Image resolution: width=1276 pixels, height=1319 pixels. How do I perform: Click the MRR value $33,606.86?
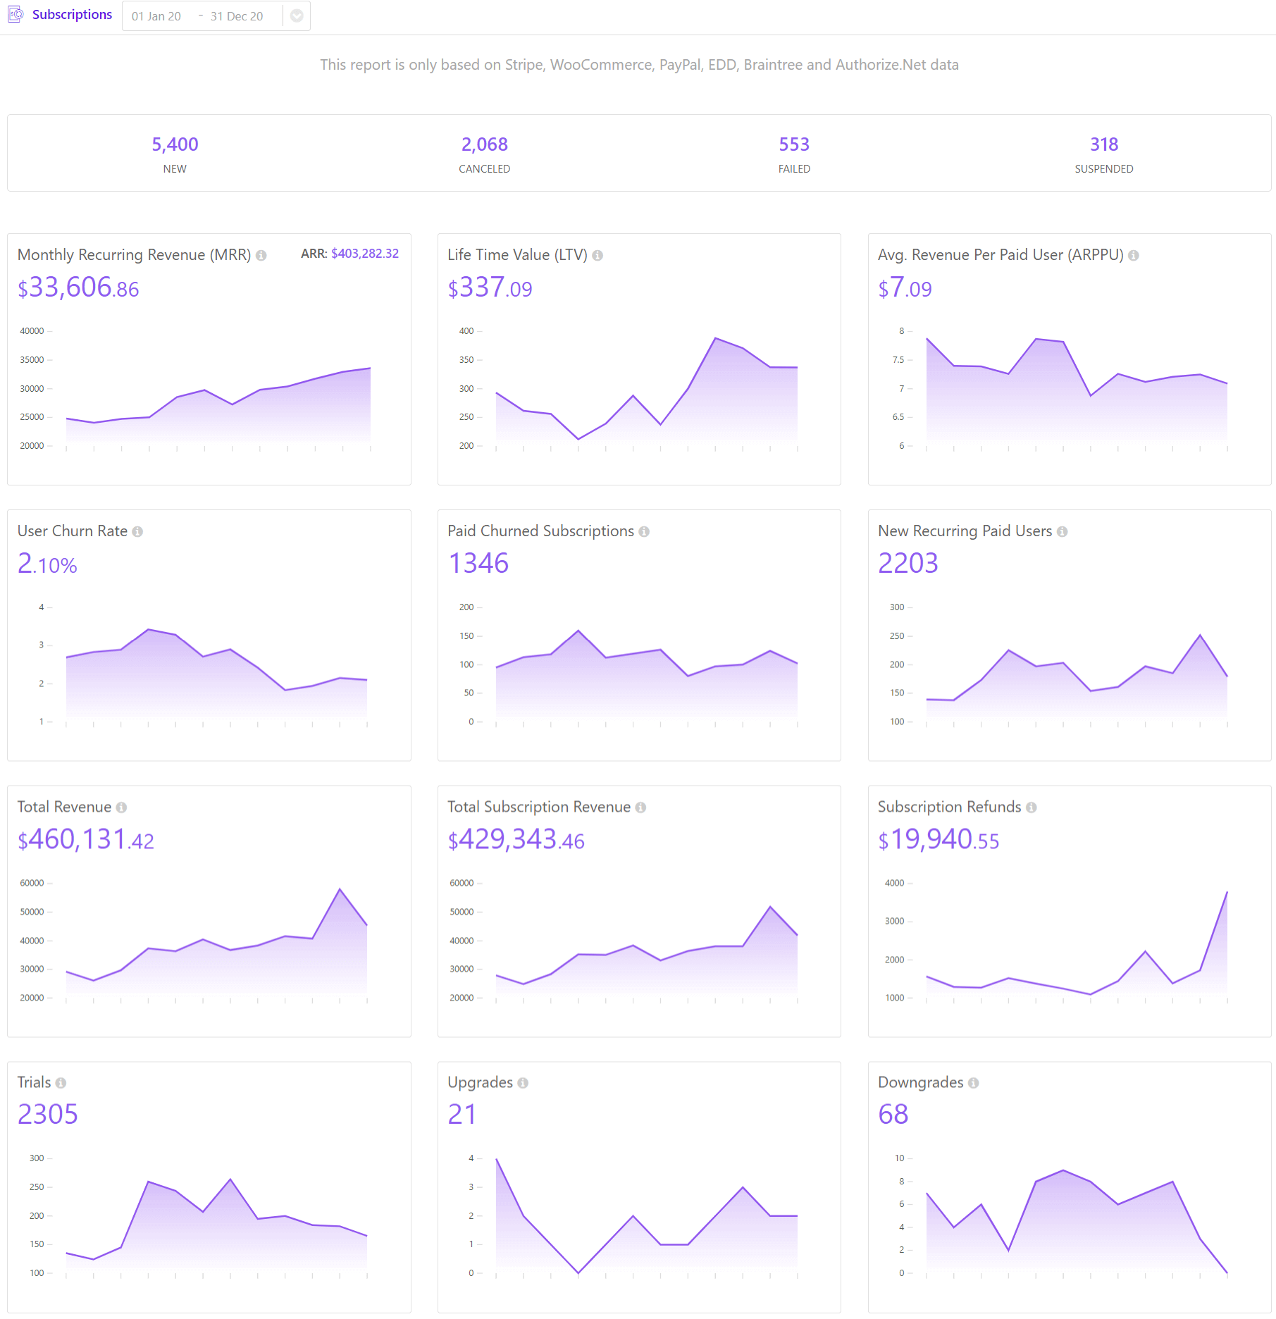[78, 287]
